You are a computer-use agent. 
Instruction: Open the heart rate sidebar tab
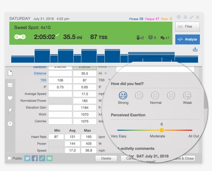[10, 98]
